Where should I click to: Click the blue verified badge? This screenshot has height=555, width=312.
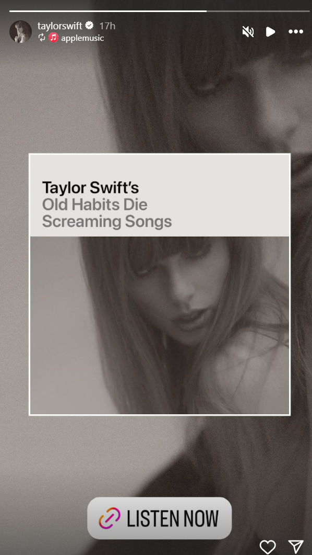point(89,26)
